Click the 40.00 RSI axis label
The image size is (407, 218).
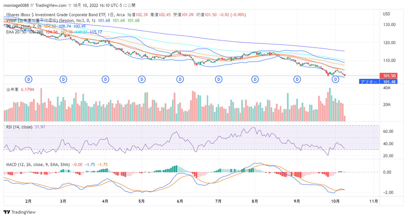point(388,144)
